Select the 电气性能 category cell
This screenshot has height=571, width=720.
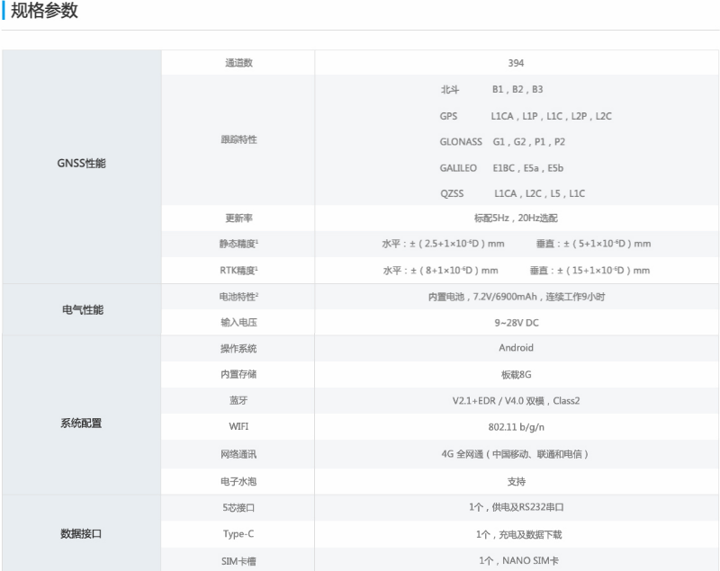click(81, 309)
